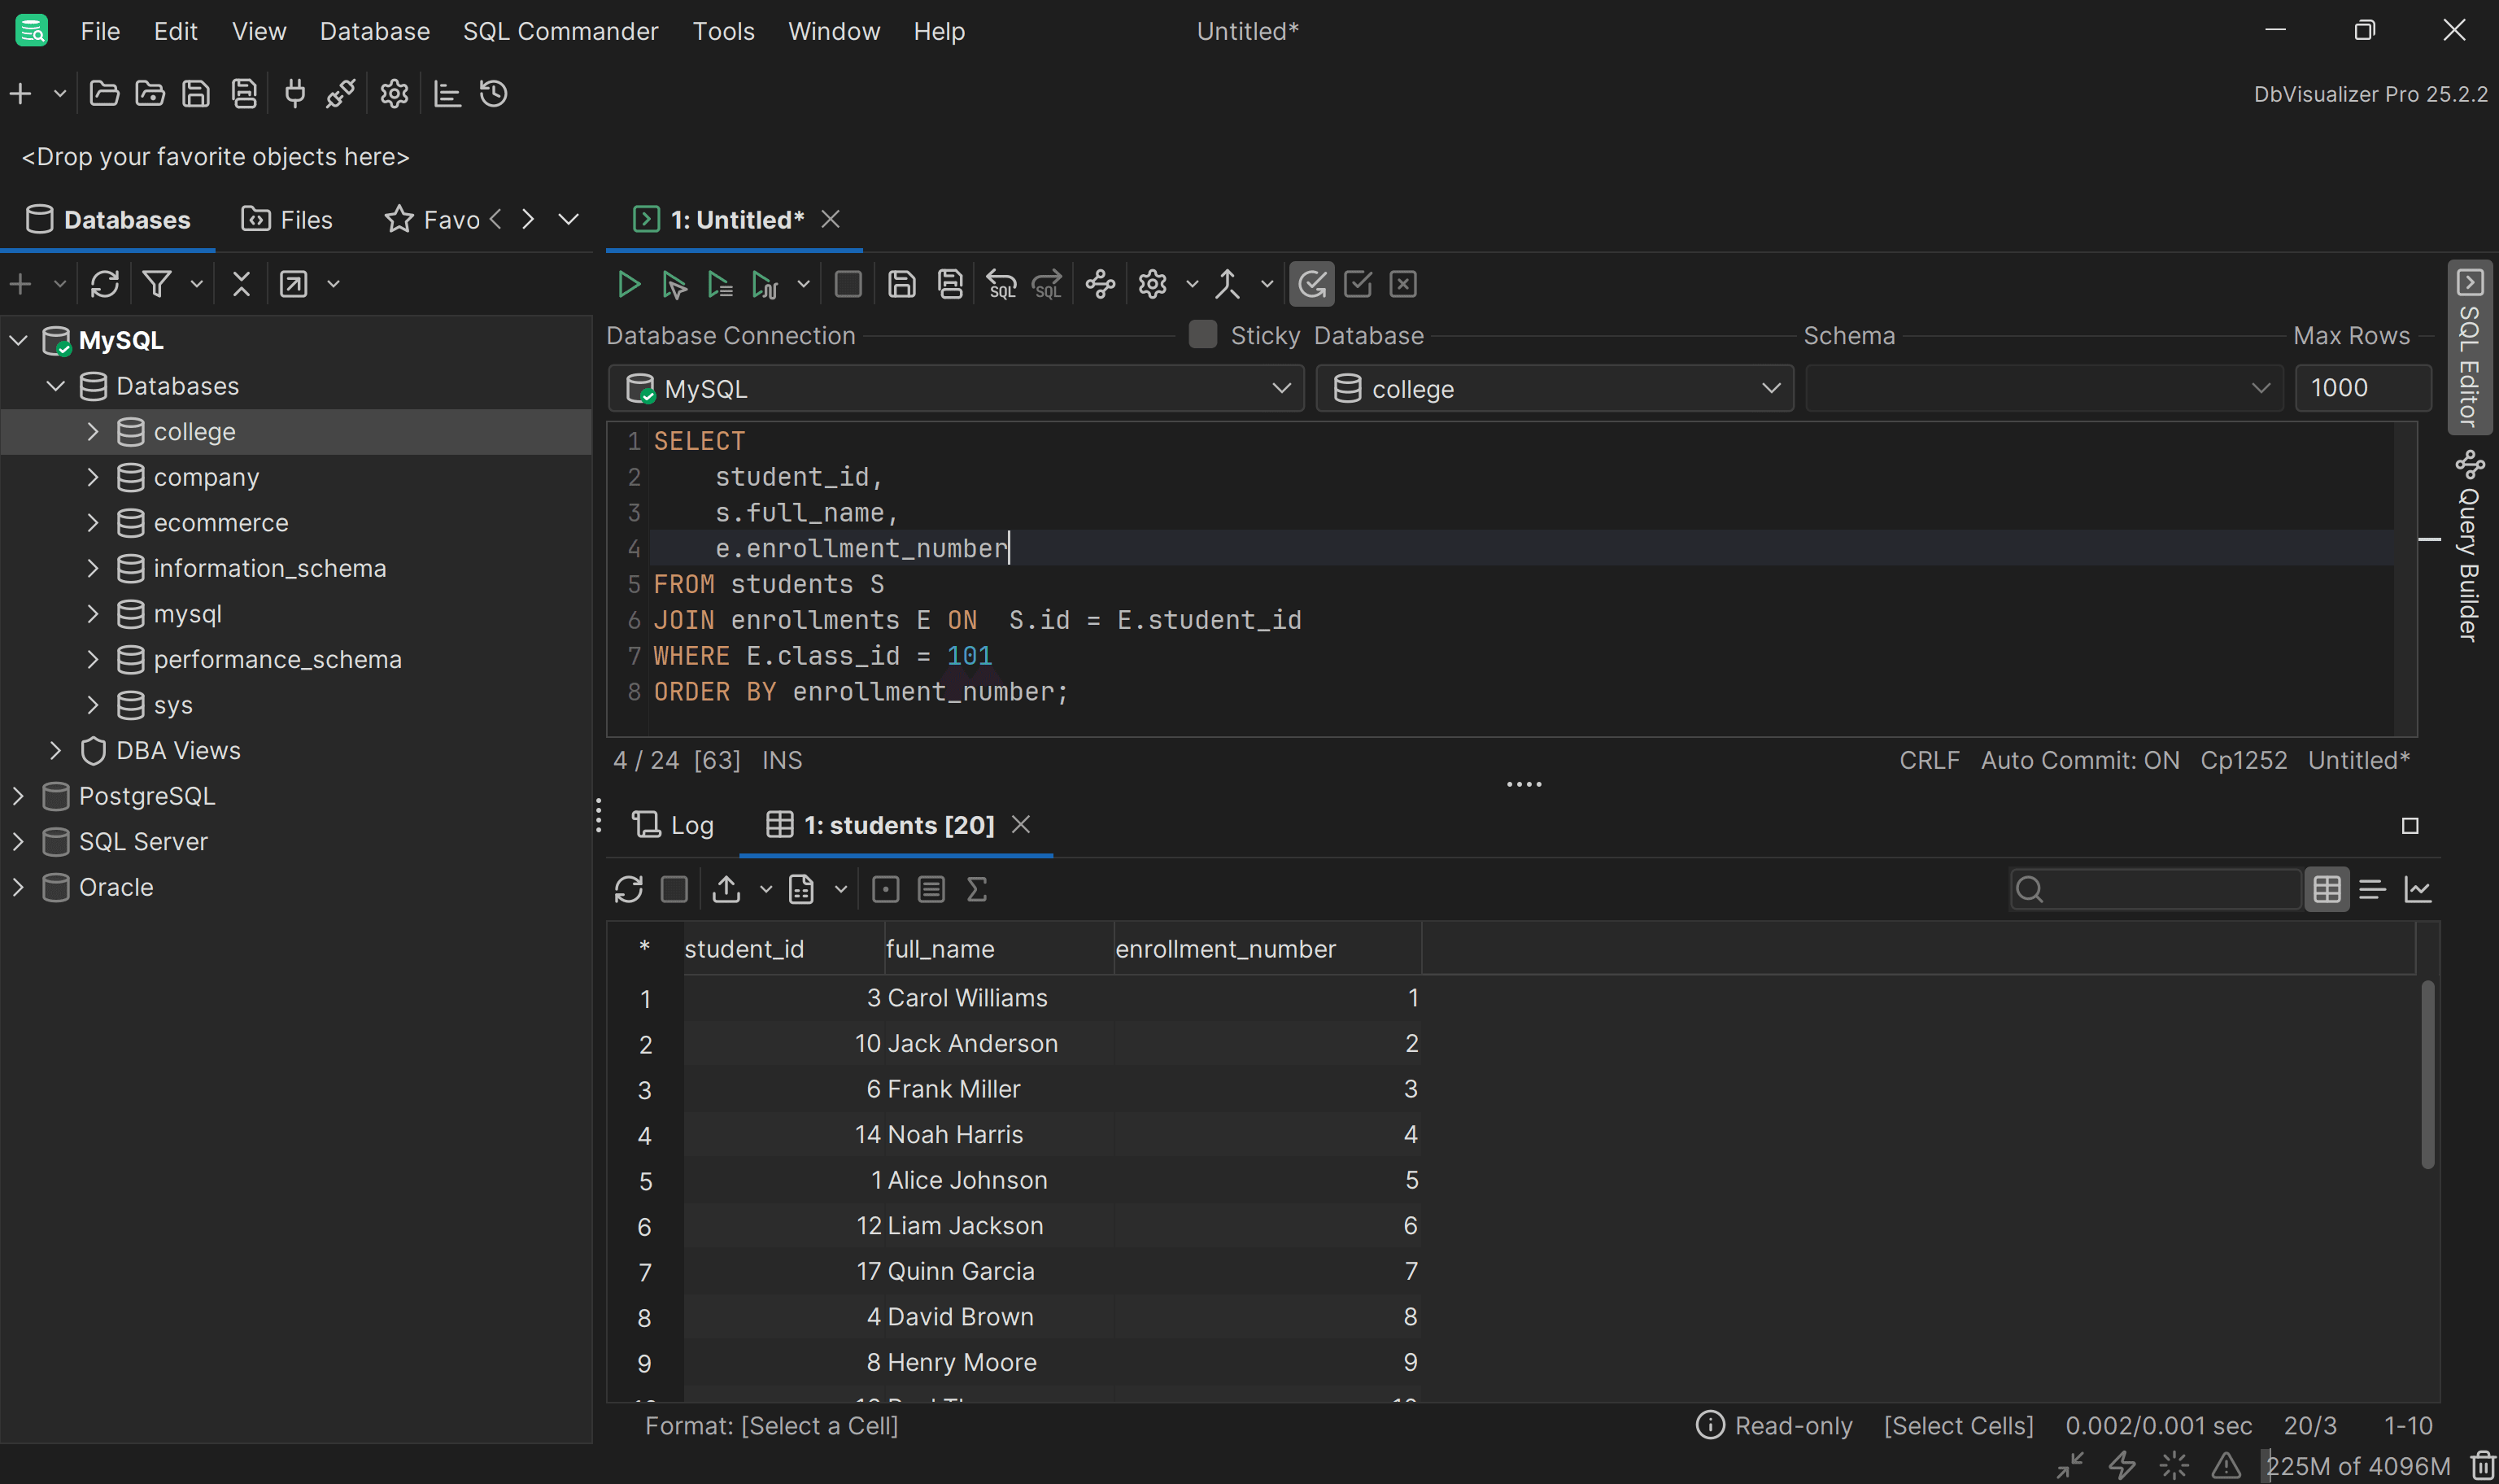Click the Open File folder icon in main toolbar
Screen dimensions: 2499x1484
[104, 94]
